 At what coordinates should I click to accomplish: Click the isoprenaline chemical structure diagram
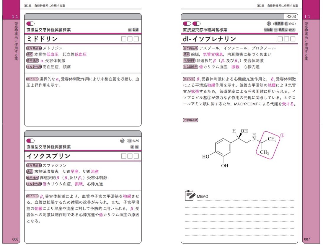[x=243, y=148]
